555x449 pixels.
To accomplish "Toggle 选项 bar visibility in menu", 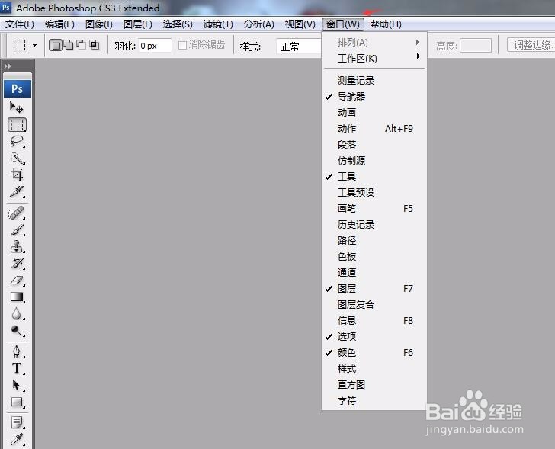I will click(x=374, y=336).
